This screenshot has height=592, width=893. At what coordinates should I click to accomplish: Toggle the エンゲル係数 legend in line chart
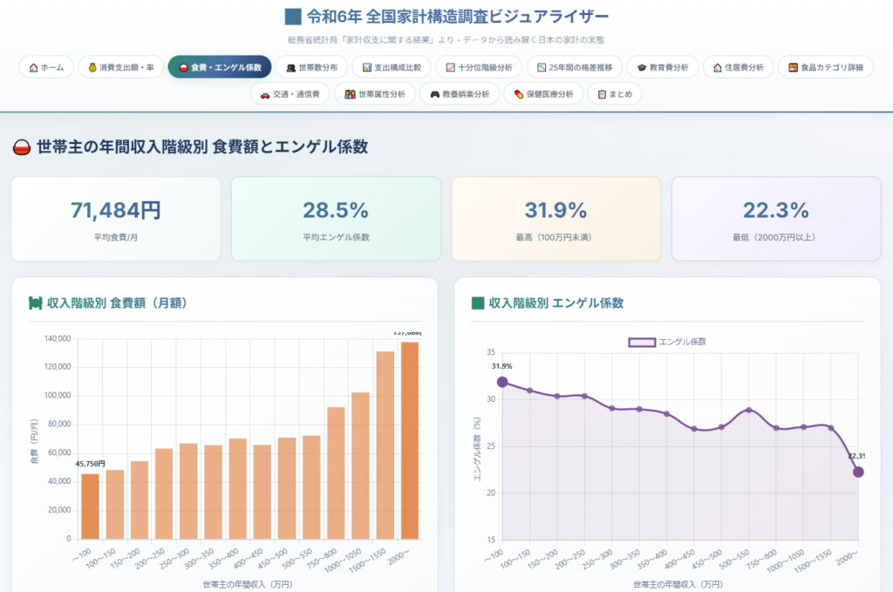tap(667, 342)
